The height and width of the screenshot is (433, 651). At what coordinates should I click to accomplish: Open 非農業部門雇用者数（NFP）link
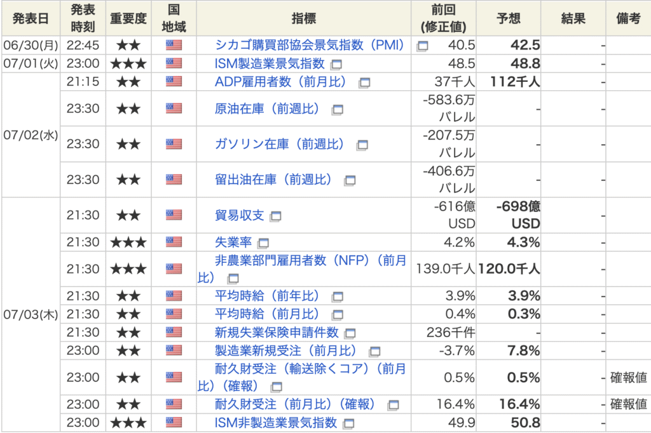pyautogui.click(x=302, y=269)
